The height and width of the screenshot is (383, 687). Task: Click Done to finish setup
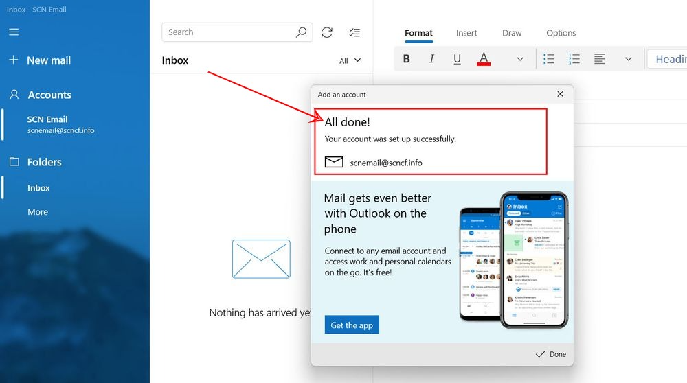(x=551, y=354)
